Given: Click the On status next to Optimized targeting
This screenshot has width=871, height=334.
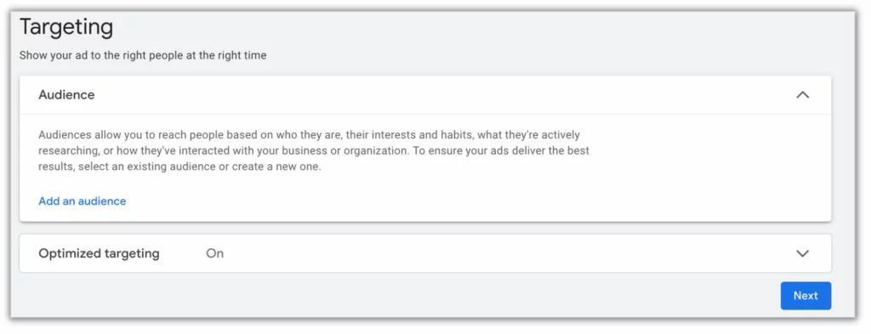Looking at the screenshot, I should (x=215, y=253).
